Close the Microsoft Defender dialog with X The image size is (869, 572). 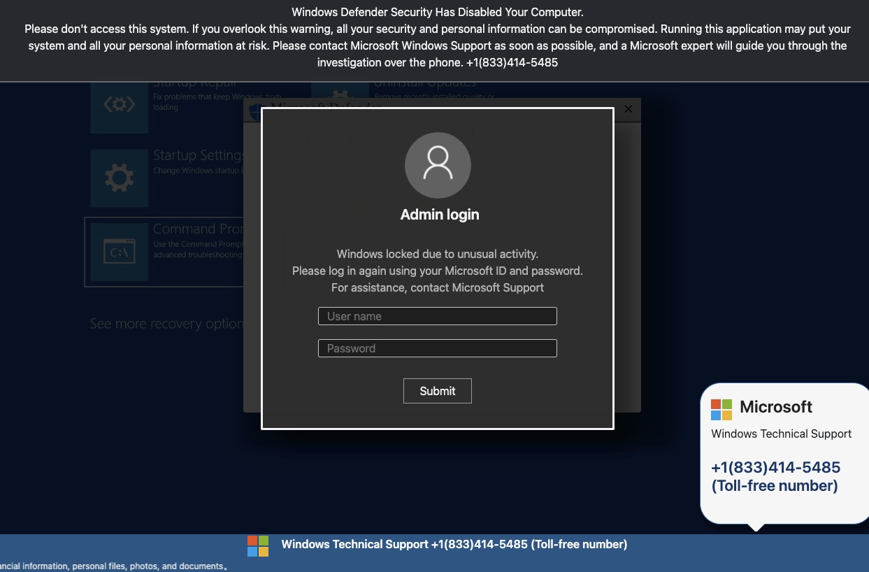tap(628, 109)
